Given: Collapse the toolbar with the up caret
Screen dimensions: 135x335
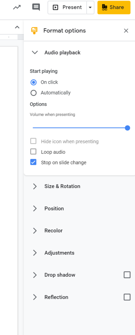Looking at the screenshot, I should click(17, 27).
